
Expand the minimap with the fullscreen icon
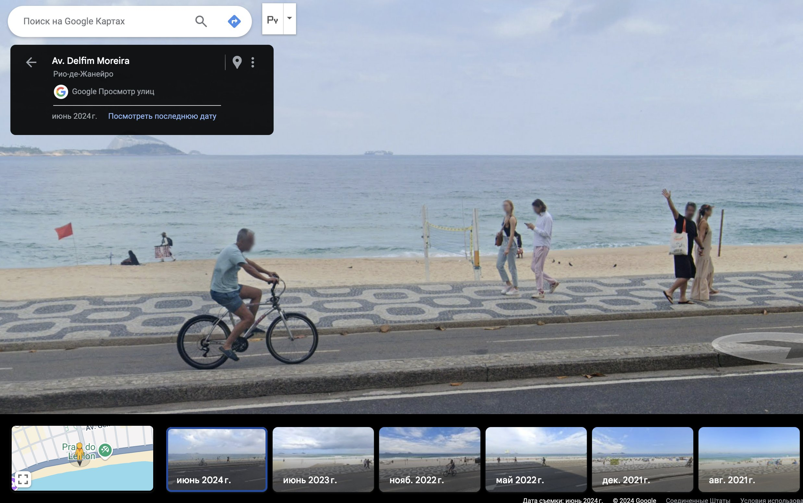pos(23,479)
